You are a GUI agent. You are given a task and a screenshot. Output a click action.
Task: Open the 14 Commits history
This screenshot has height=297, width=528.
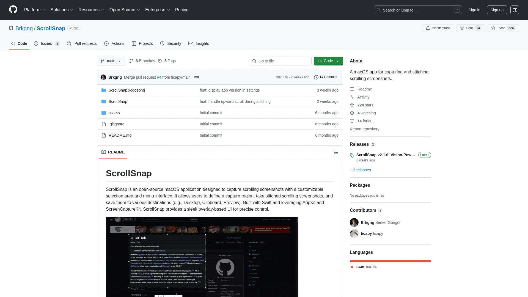pos(326,77)
